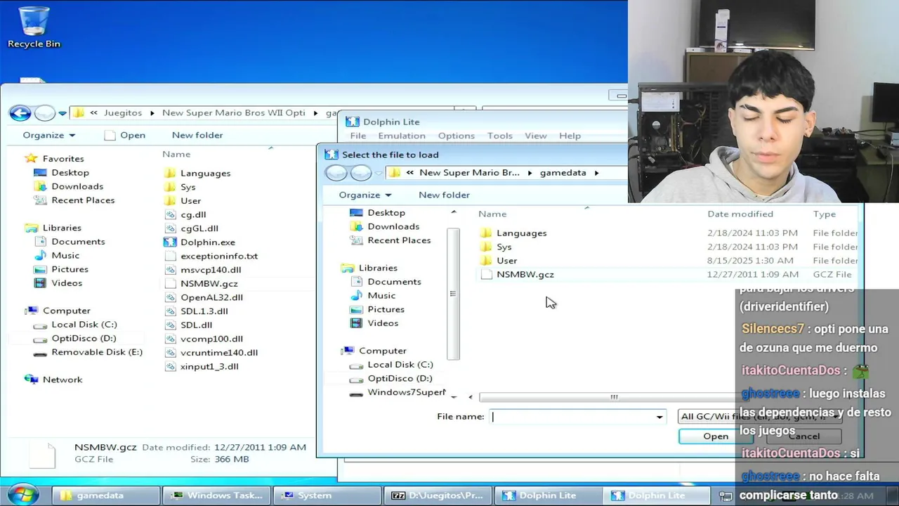The height and width of the screenshot is (506, 899).
Task: Click Music library icon in Explorer
Action: 40,255
